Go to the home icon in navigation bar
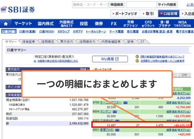The image size is (194, 139). pos(6,23)
